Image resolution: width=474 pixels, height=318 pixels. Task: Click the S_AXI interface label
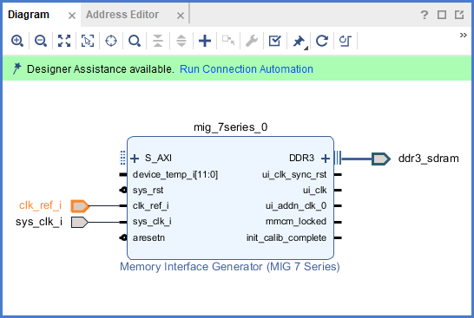pos(158,158)
